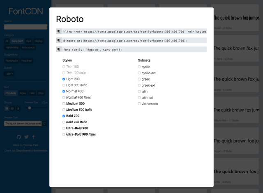This screenshot has width=263, height=193.
Task: Tick the cyrillic subset checkbox
Action: (x=139, y=67)
